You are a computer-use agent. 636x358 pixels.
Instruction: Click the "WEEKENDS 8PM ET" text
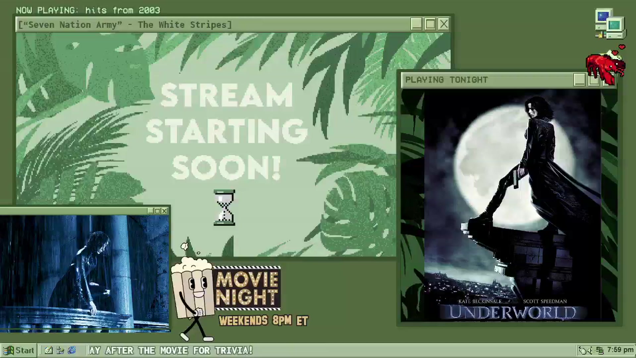click(263, 321)
